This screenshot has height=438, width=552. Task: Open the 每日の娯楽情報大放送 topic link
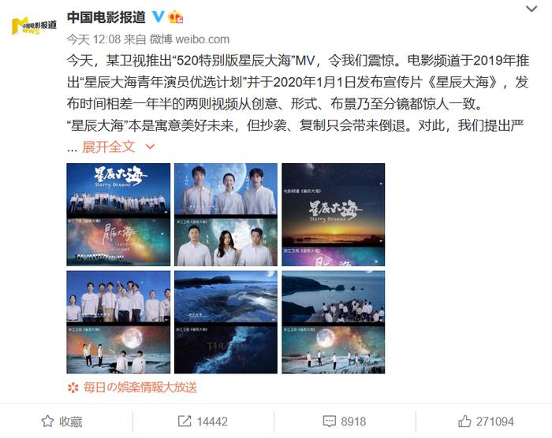[140, 388]
